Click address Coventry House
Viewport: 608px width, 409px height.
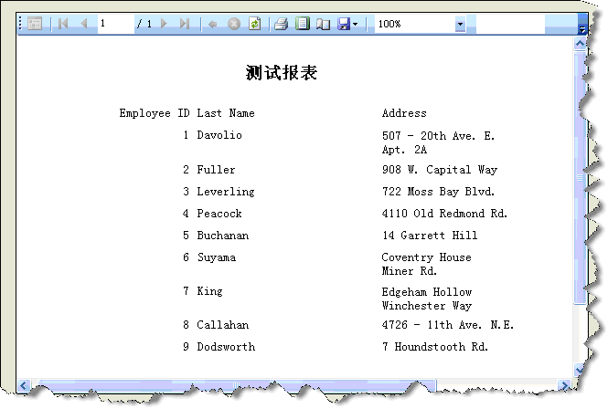point(427,257)
